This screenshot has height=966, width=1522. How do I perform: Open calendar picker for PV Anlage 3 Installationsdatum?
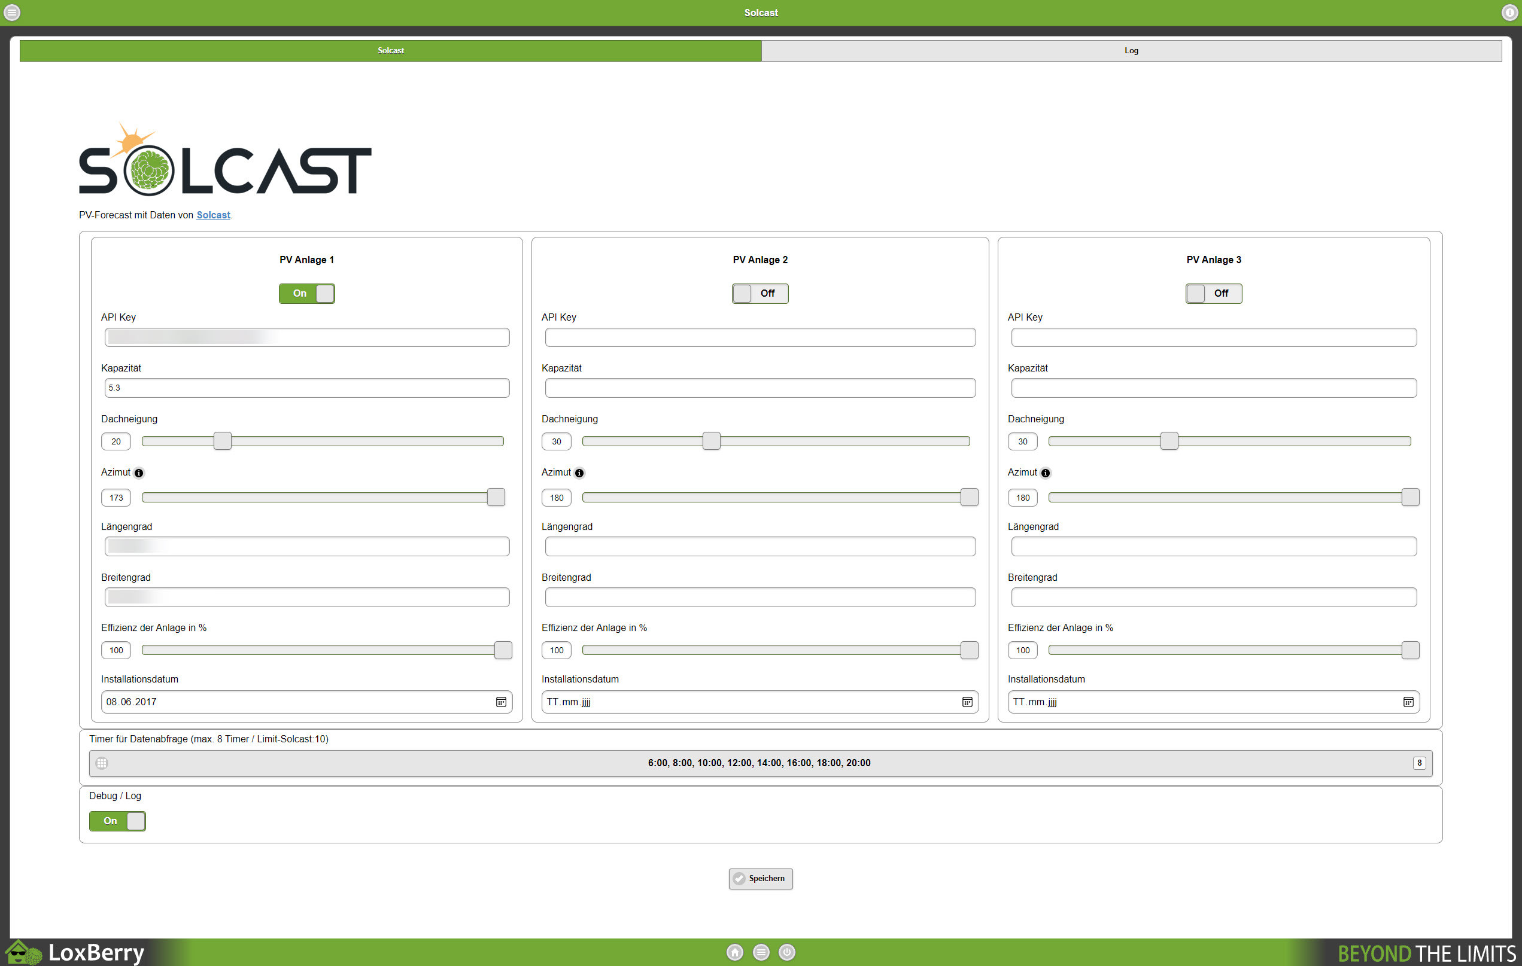tap(1408, 702)
